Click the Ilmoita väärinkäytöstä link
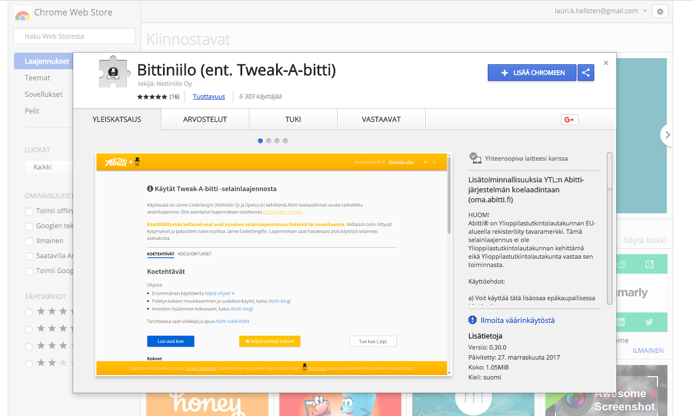 (518, 320)
